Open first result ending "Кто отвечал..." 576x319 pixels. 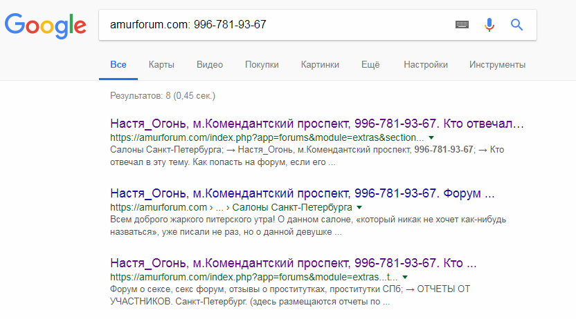click(x=317, y=124)
